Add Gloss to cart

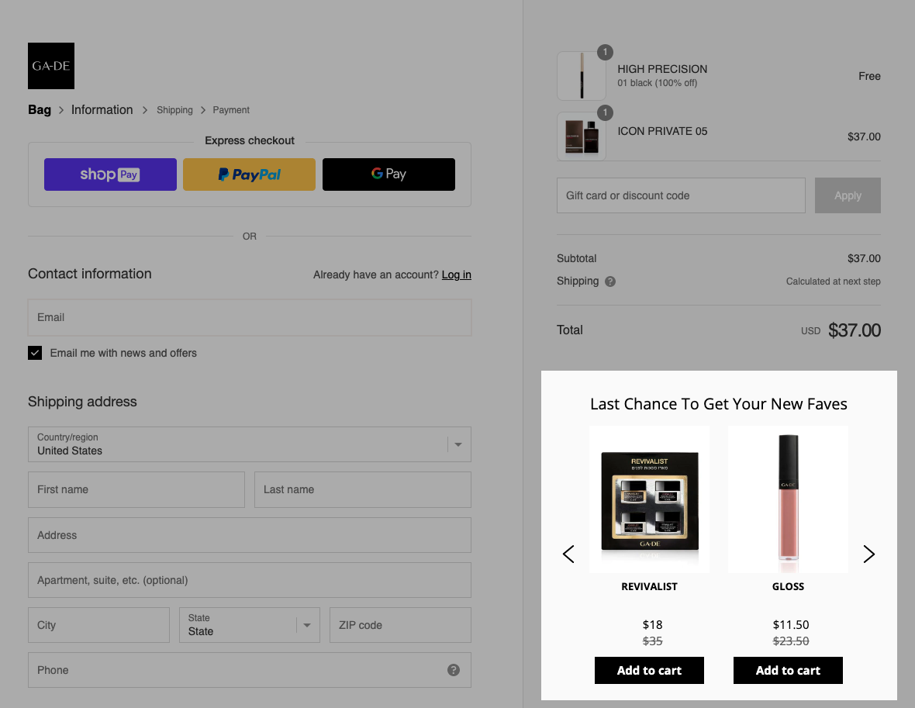coord(789,670)
